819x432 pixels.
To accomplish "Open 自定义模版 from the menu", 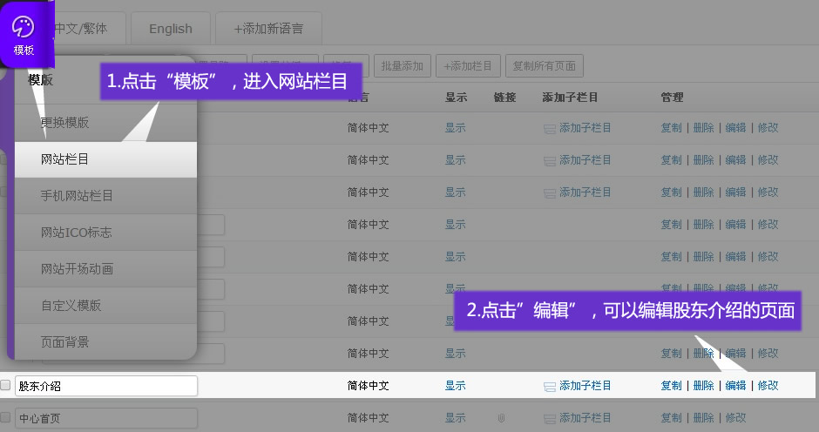I will (105, 306).
